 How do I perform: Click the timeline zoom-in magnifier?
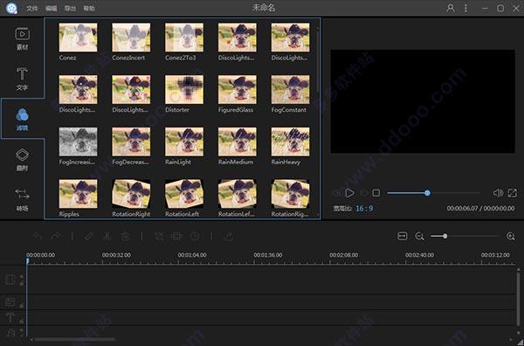511,237
